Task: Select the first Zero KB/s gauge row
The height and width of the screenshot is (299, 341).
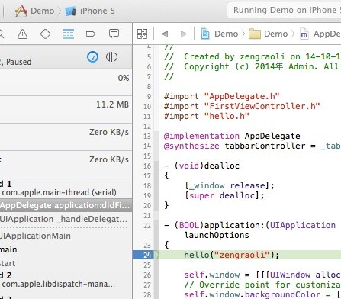Action: (66, 137)
